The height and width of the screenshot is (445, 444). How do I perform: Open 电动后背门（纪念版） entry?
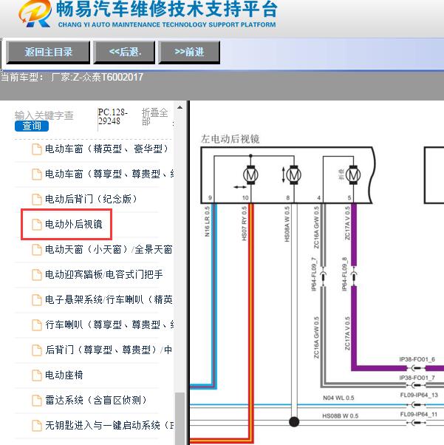click(91, 199)
